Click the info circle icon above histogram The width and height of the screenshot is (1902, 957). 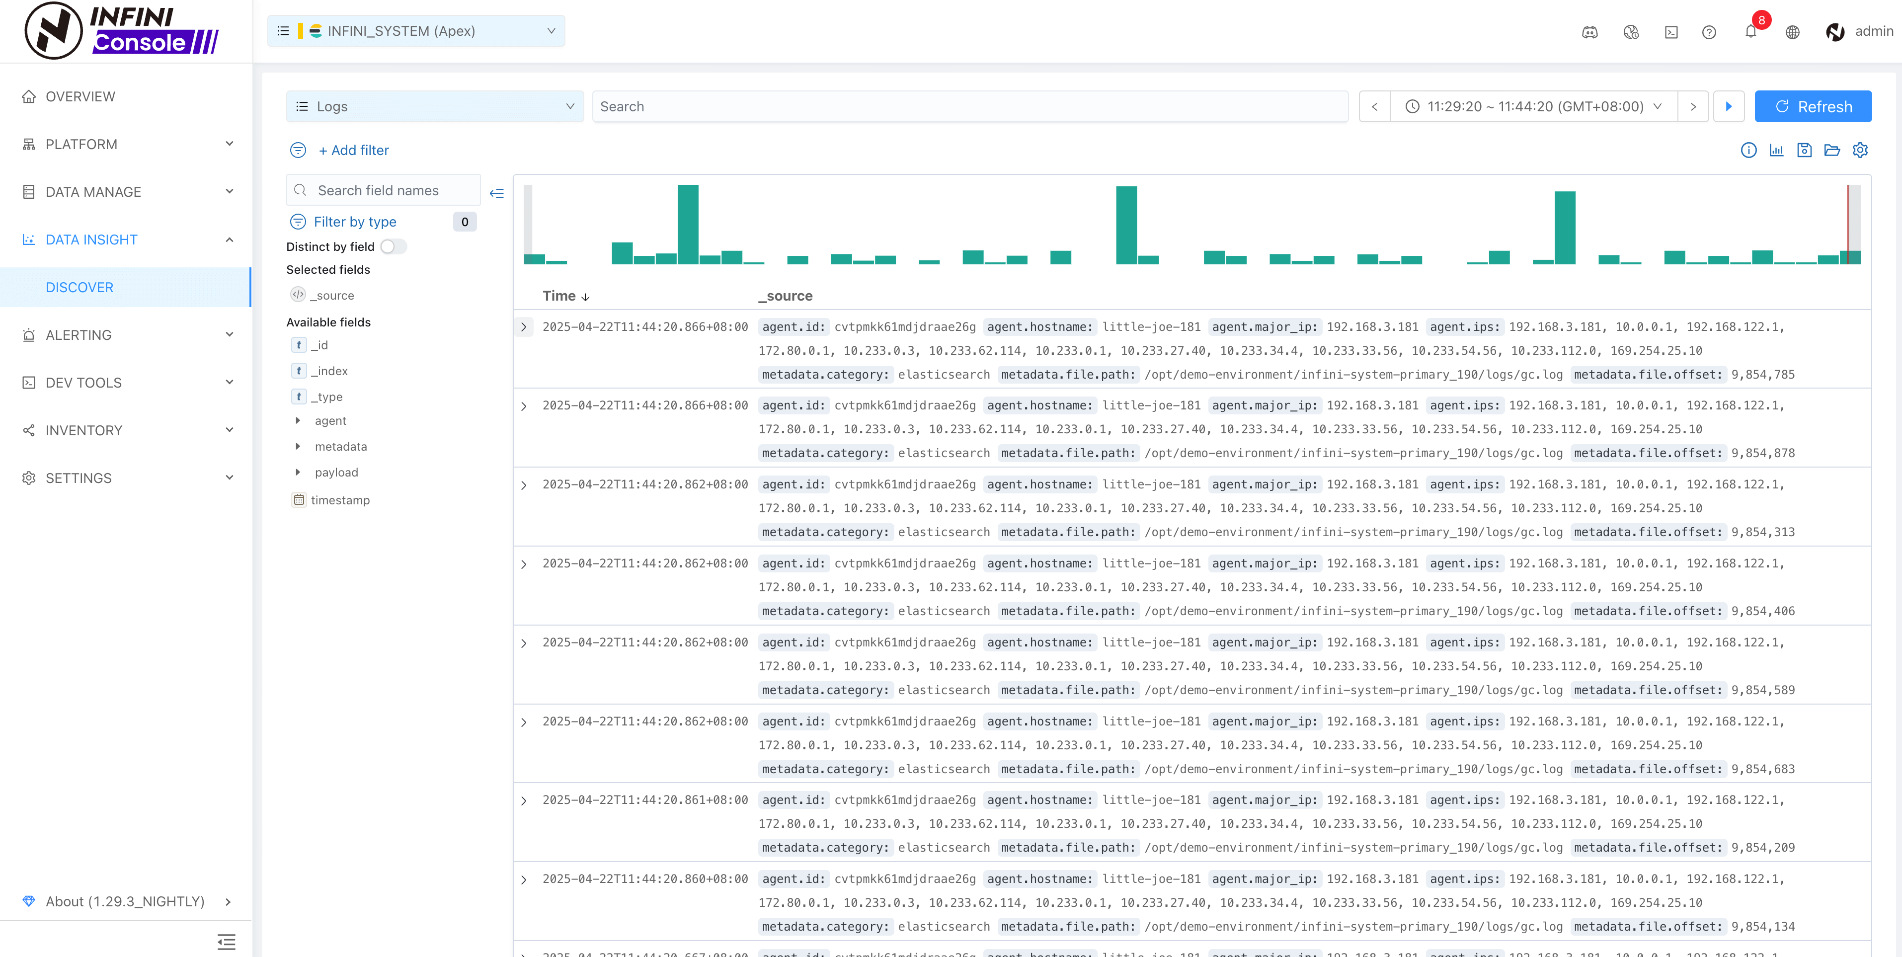(1748, 150)
